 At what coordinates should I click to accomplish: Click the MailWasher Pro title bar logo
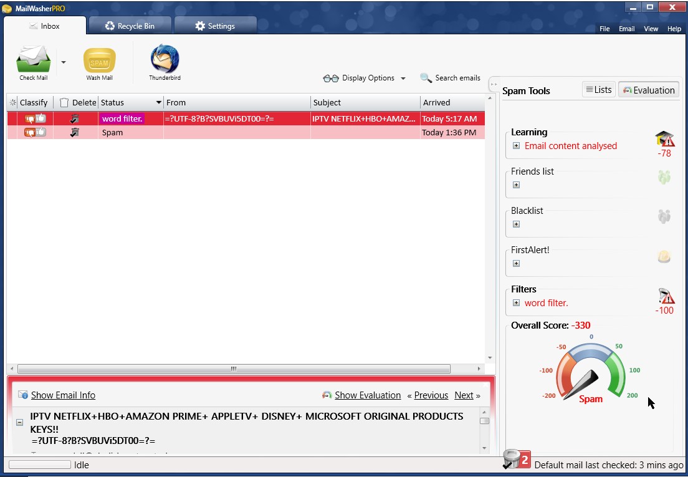click(x=7, y=8)
